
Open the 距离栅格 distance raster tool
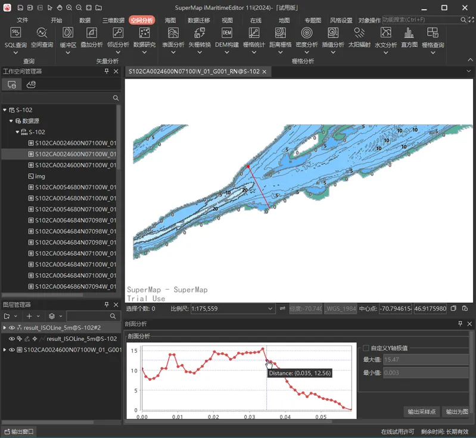click(x=281, y=37)
